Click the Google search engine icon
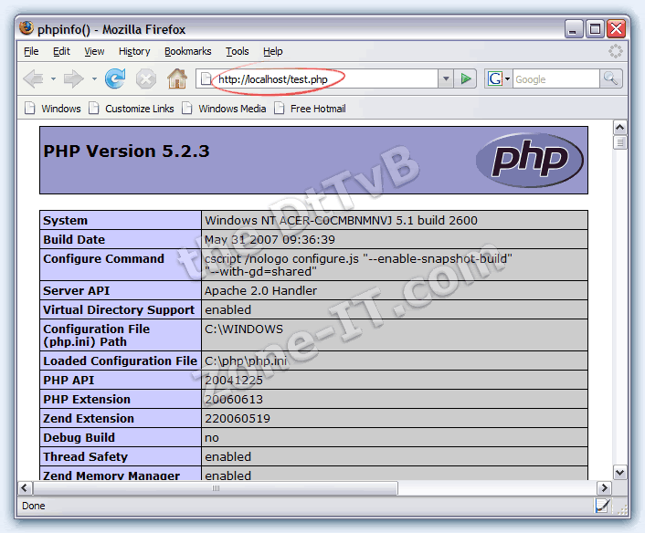Screen dimensions: 645x533 click(494, 78)
